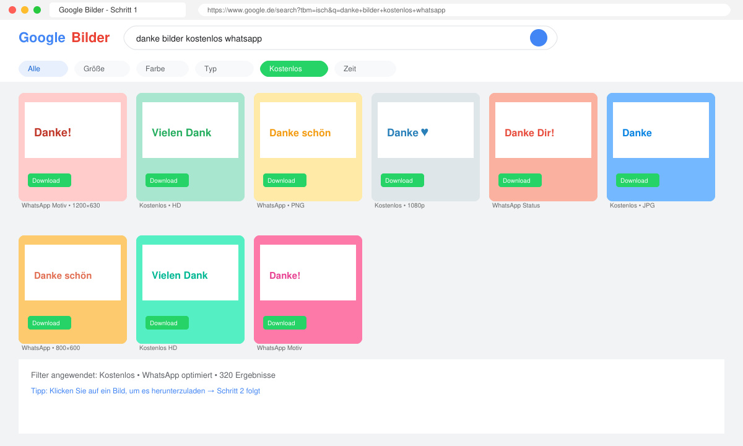Open the red 'Danke!' image on light pink card
Viewport: 743px width, 446px height.
tap(72, 130)
